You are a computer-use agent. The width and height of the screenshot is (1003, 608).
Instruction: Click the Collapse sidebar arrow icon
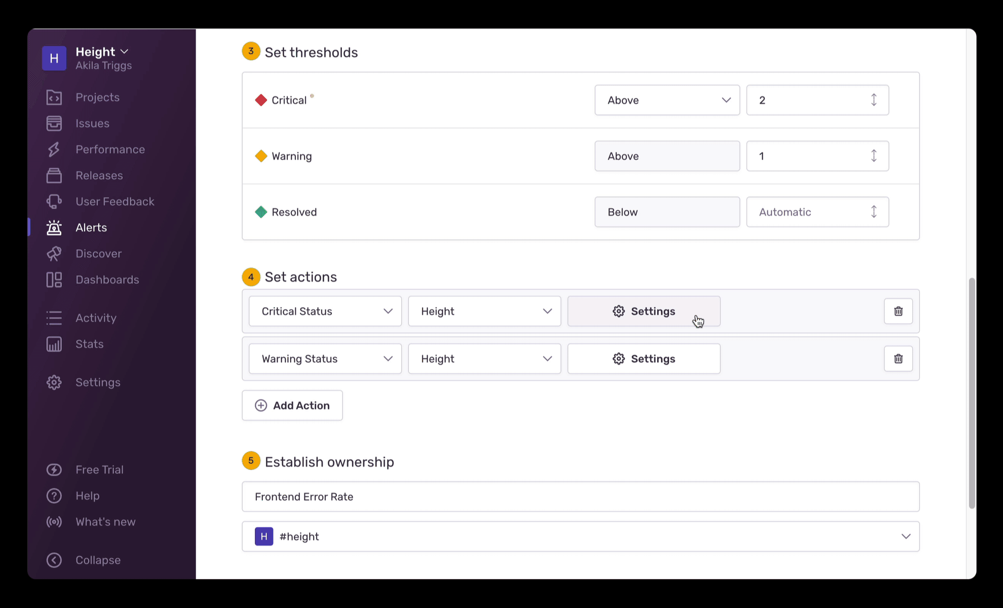point(54,560)
